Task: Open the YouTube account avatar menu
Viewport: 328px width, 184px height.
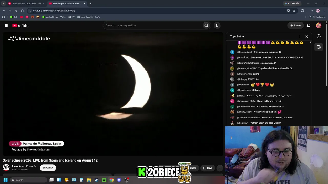Action: pyautogui.click(x=319, y=25)
